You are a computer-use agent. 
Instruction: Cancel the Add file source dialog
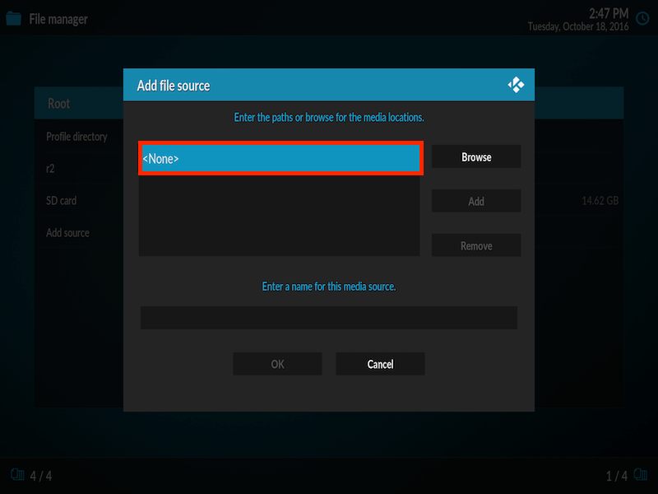[380, 364]
